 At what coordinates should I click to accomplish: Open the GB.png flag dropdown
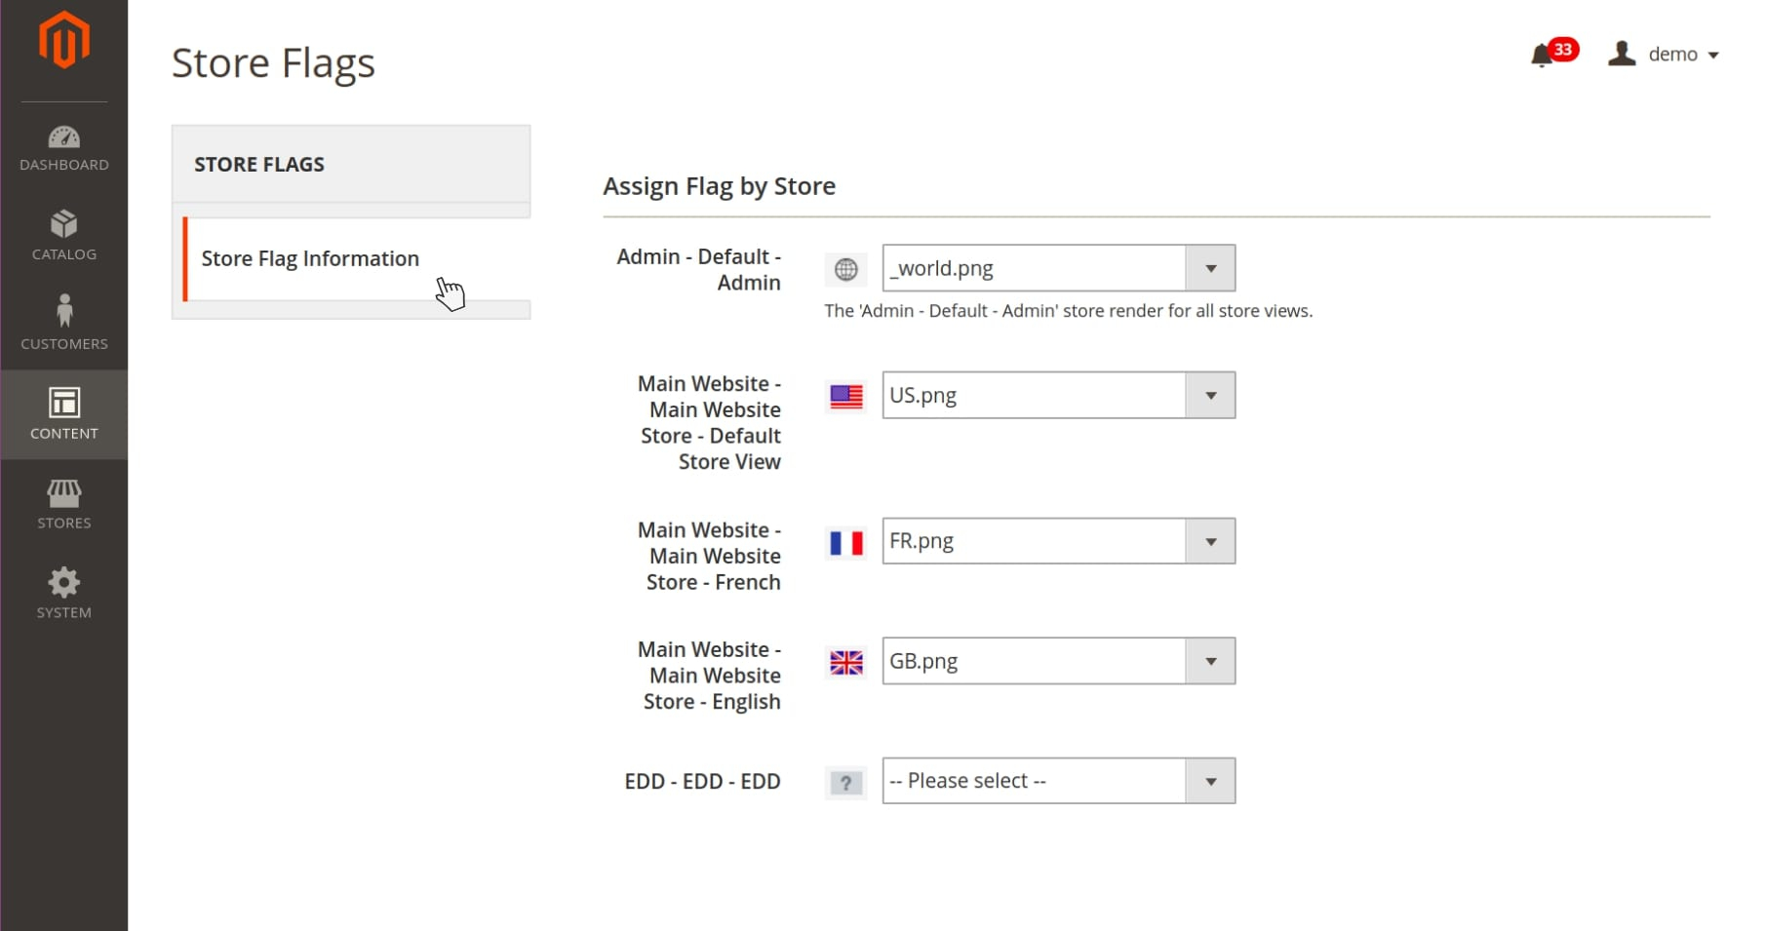point(1058,661)
